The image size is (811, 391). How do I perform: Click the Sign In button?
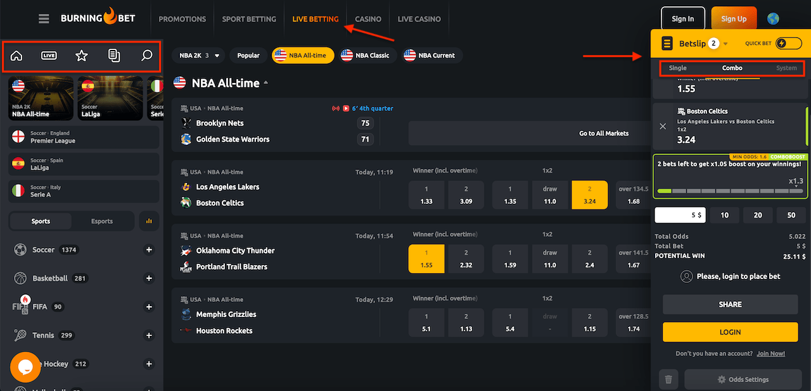pyautogui.click(x=682, y=19)
